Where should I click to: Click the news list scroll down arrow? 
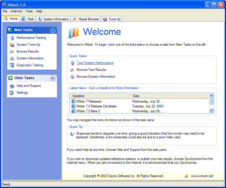coord(211,111)
